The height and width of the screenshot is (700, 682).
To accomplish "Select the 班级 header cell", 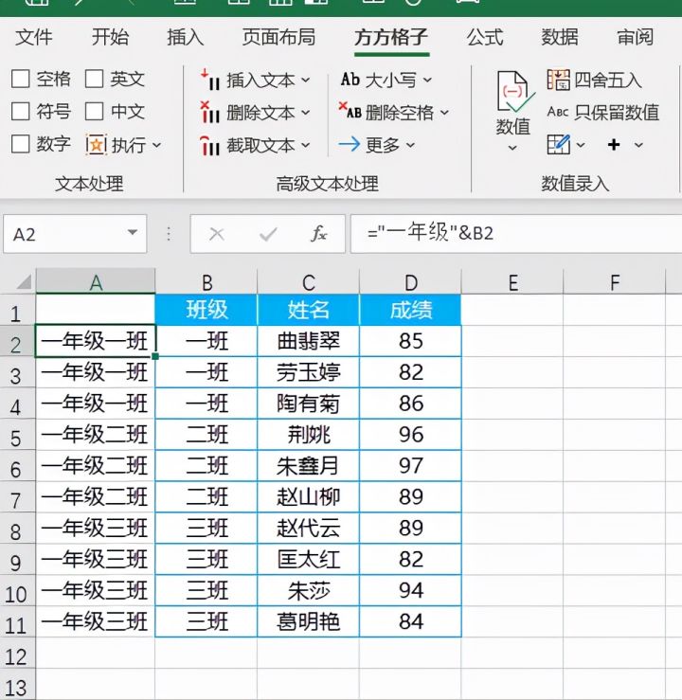I will pyautogui.click(x=206, y=310).
